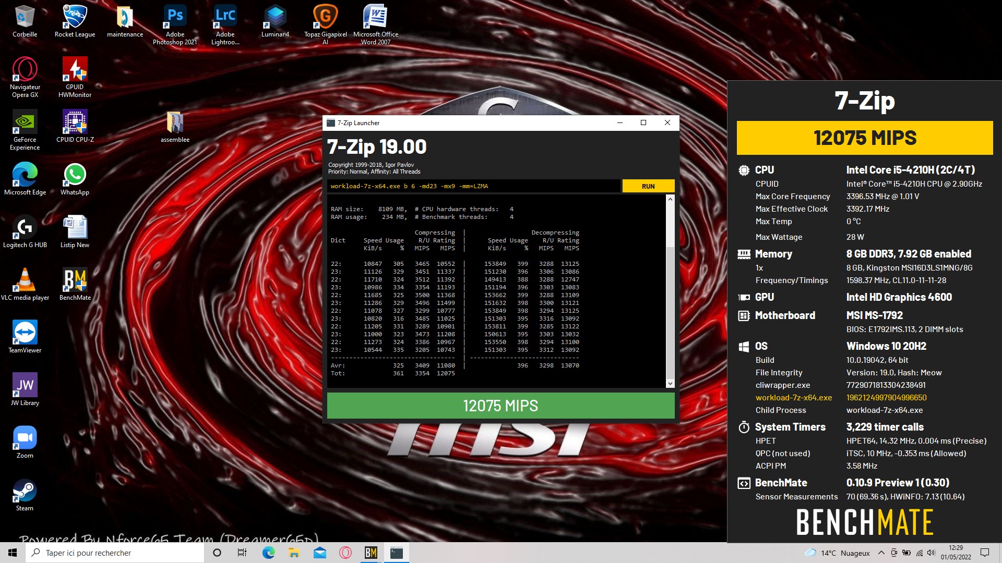This screenshot has width=1002, height=563.
Task: Open Cortana circle on taskbar
Action: [217, 553]
